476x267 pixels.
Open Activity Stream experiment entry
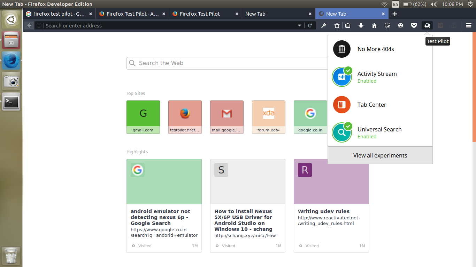point(380,77)
